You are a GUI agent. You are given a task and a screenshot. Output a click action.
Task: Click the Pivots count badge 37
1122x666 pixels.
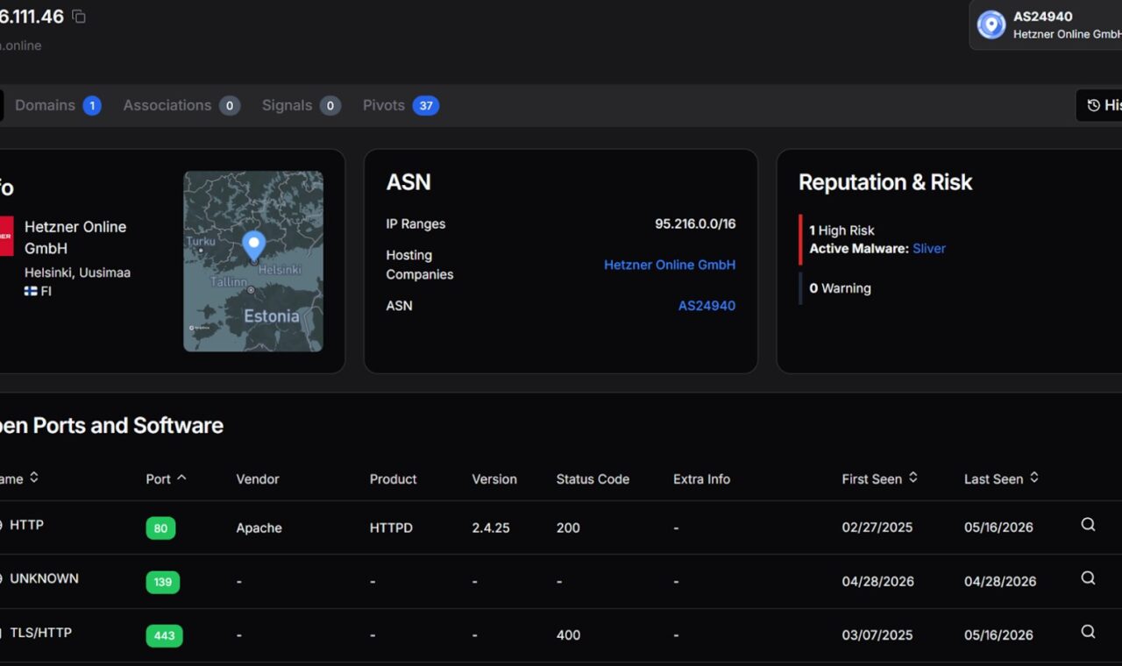pyautogui.click(x=426, y=105)
